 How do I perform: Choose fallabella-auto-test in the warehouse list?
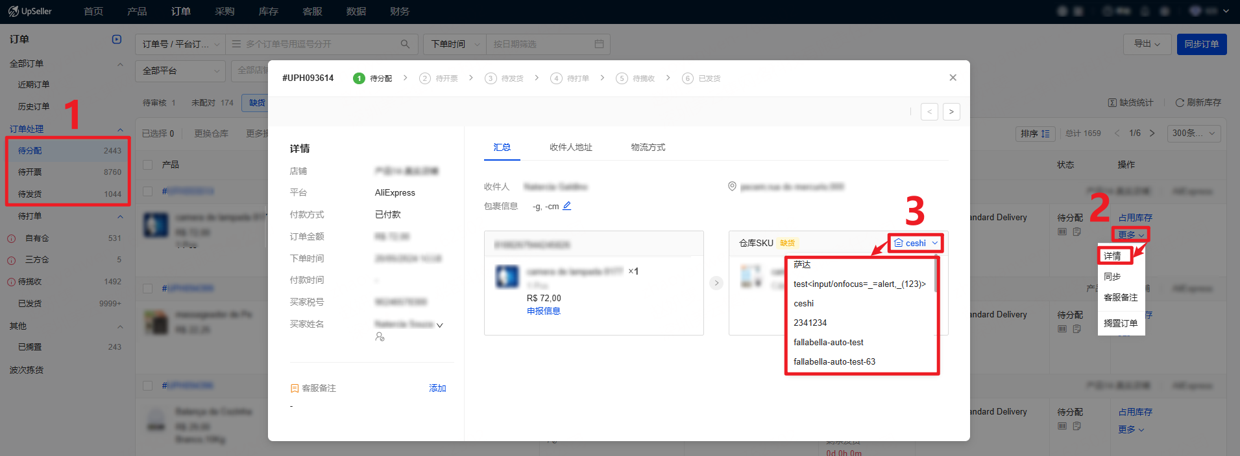click(828, 343)
